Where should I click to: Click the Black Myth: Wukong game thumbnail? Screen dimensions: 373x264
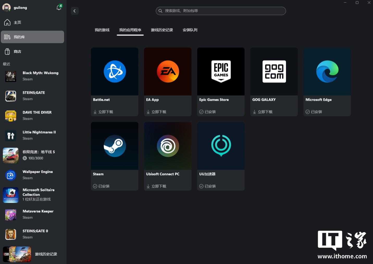pos(11,76)
